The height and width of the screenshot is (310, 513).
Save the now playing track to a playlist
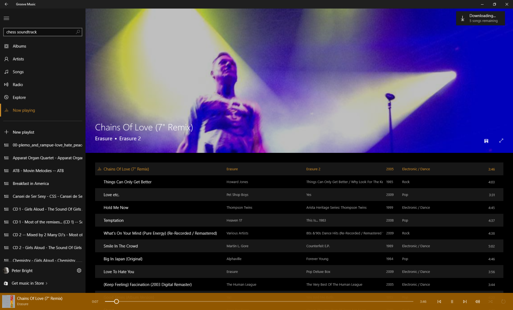coord(486,141)
